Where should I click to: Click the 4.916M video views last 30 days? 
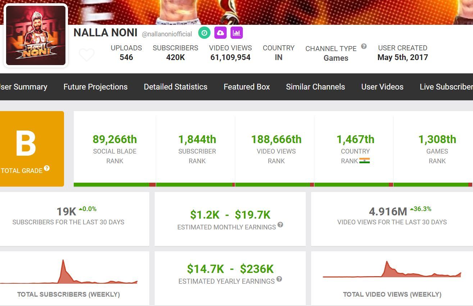pos(388,212)
